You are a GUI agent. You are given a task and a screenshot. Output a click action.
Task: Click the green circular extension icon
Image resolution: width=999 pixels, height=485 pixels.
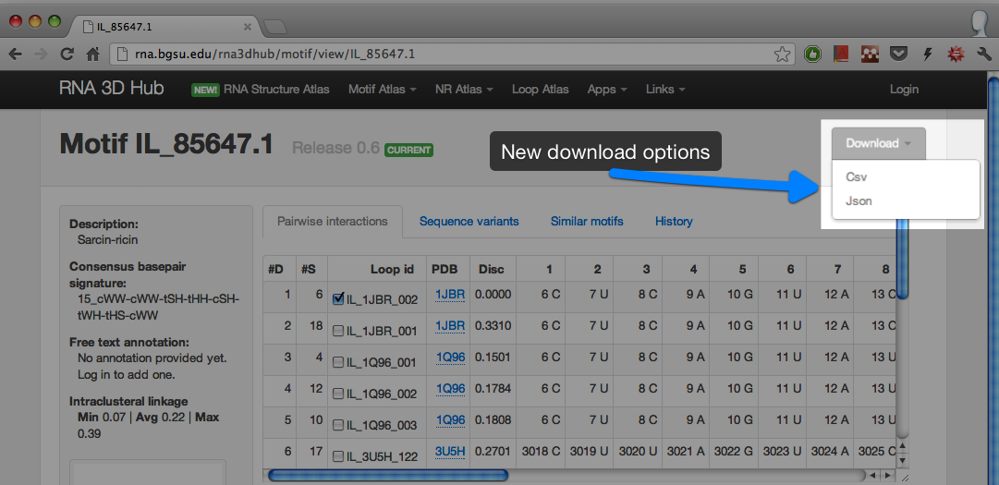tap(812, 55)
